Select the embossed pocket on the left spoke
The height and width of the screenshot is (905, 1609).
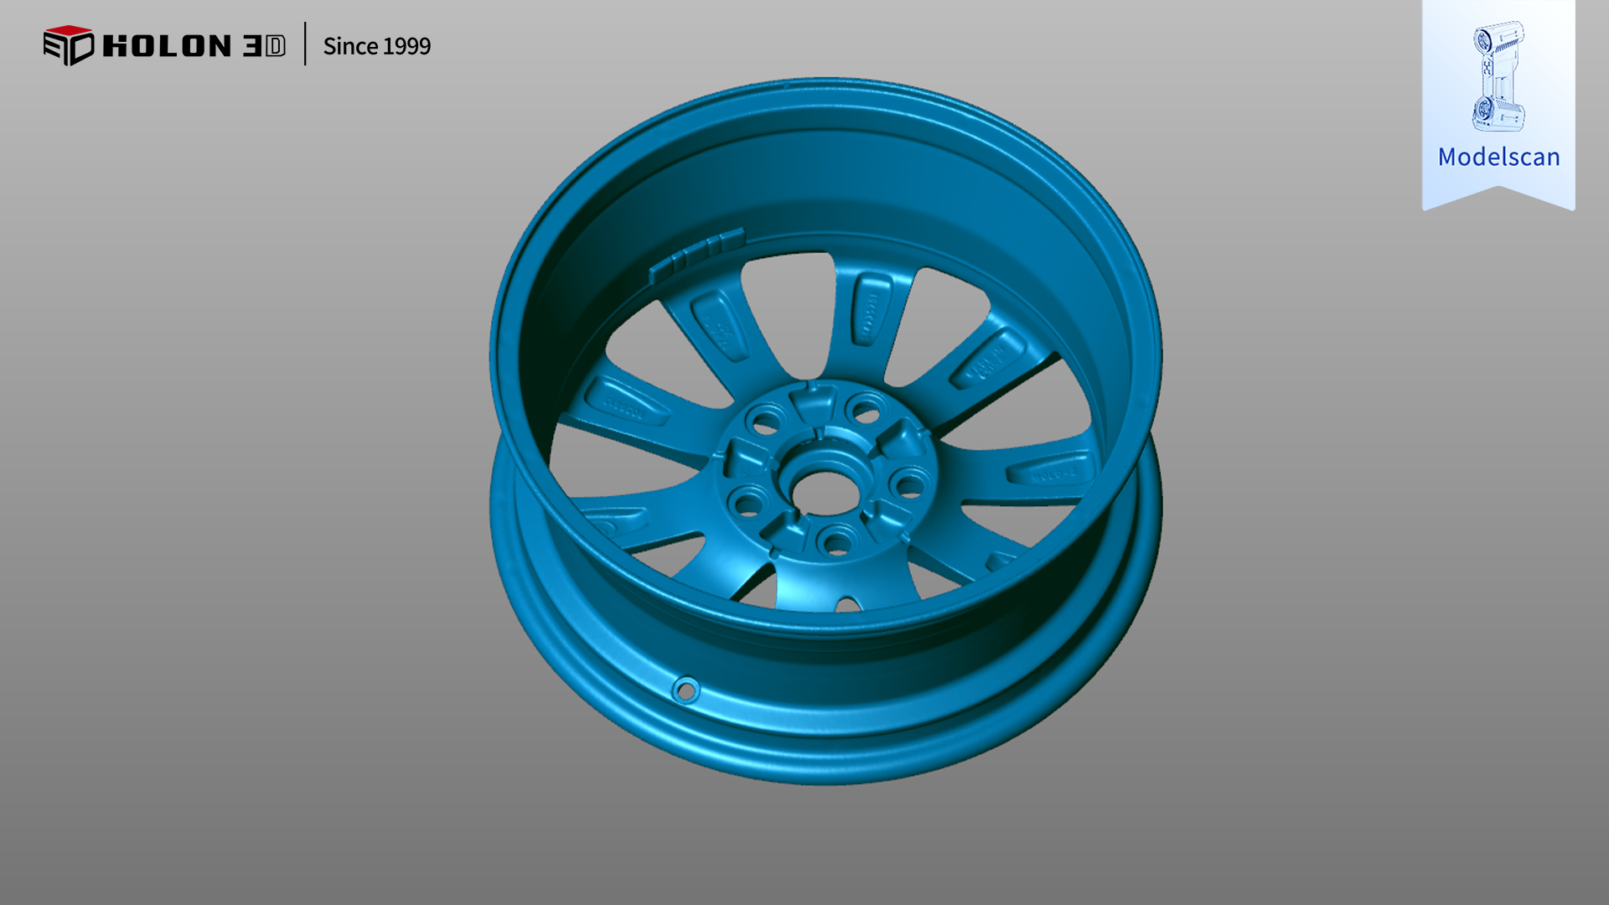pyautogui.click(x=627, y=401)
